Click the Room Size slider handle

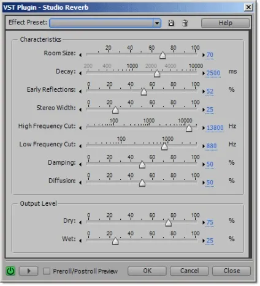click(162, 55)
